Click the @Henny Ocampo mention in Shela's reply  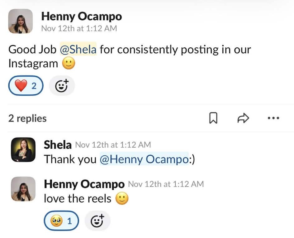[144, 159]
